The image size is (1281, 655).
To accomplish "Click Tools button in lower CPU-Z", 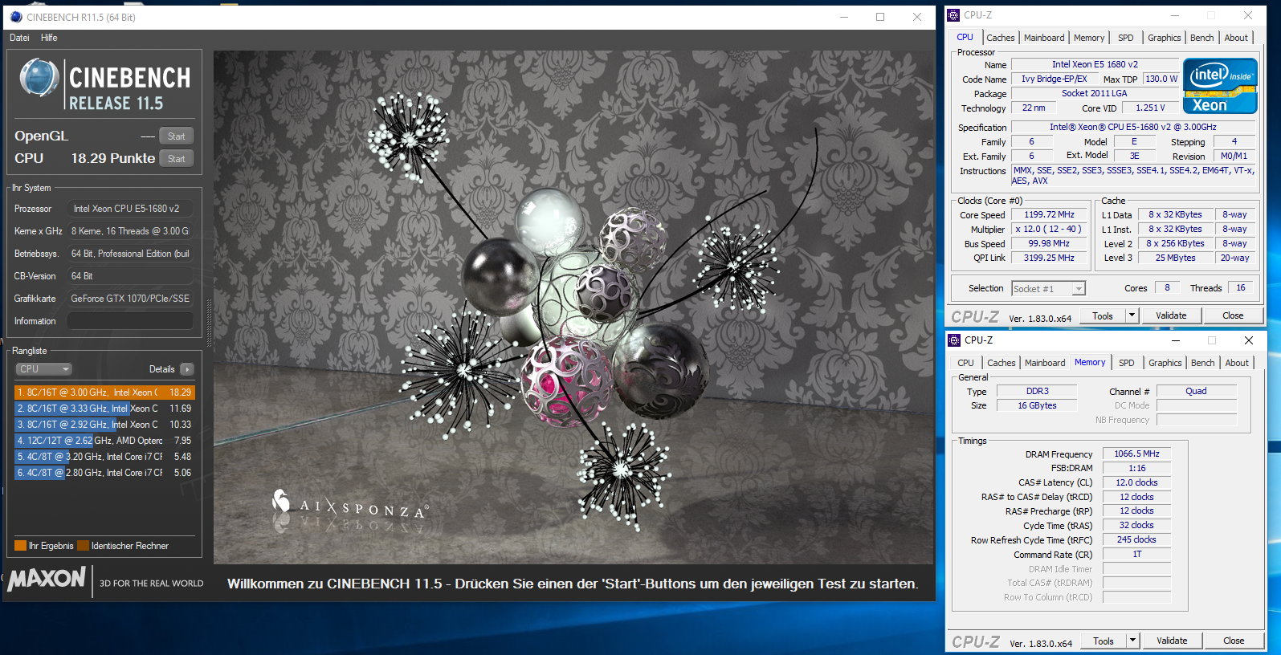I will click(x=1104, y=641).
